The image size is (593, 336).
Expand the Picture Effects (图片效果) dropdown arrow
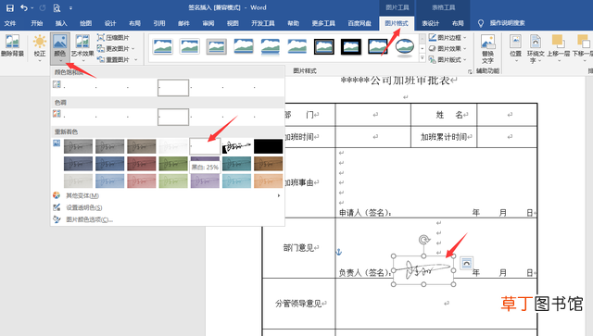(465, 49)
